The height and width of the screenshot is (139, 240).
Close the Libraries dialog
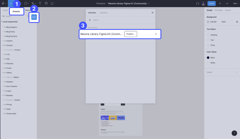153,13
